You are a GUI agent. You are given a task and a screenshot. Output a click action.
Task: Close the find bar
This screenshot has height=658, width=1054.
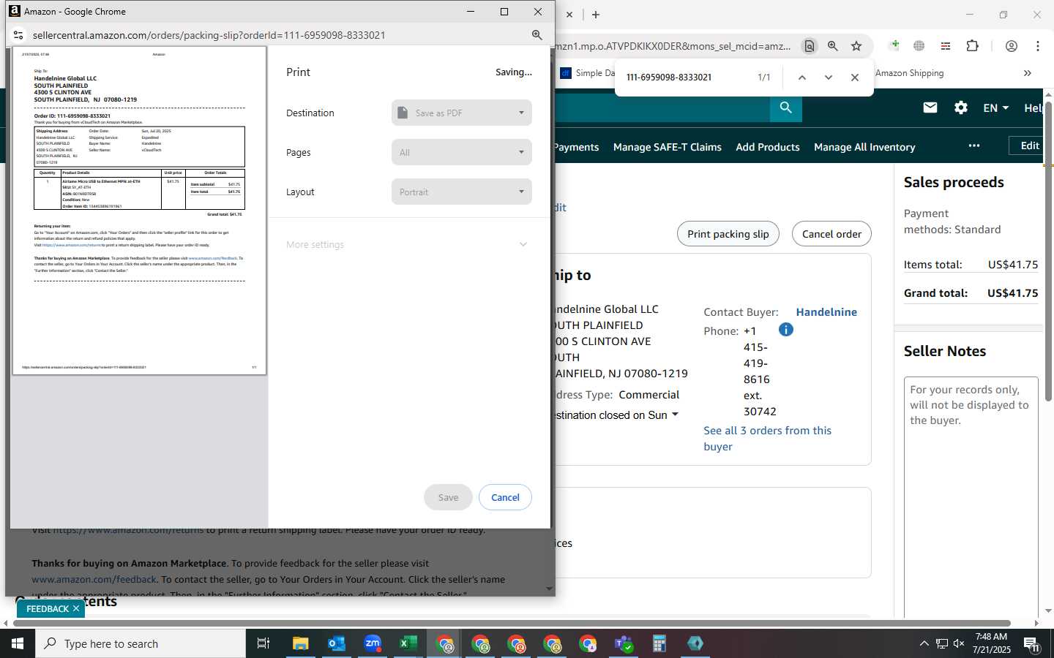[854, 77]
